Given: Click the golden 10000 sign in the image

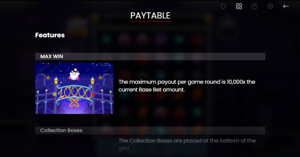Looking at the screenshot, I should [74, 94].
